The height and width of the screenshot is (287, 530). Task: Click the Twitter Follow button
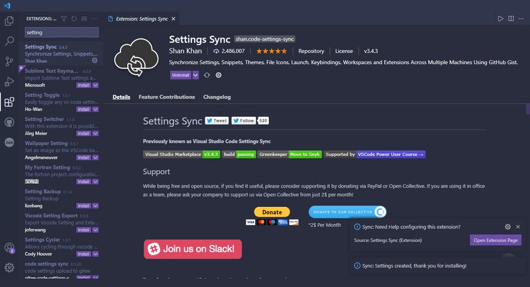(243, 121)
